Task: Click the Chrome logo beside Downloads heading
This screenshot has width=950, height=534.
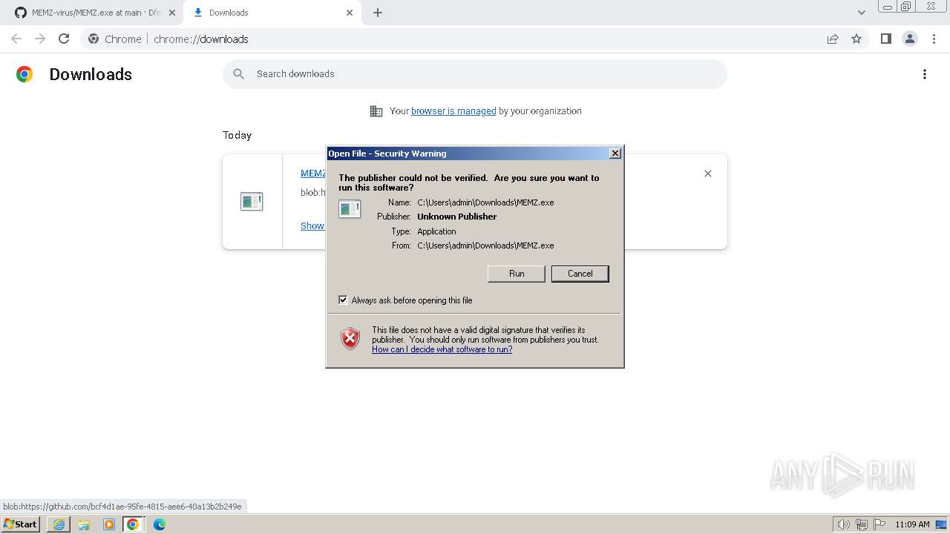Action: point(24,74)
